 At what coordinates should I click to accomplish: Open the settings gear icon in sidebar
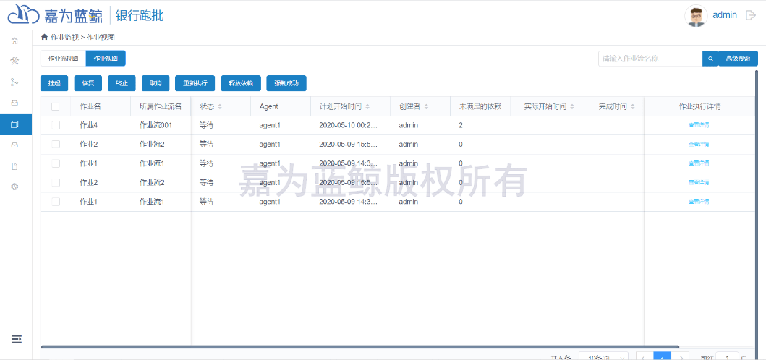coord(15,187)
